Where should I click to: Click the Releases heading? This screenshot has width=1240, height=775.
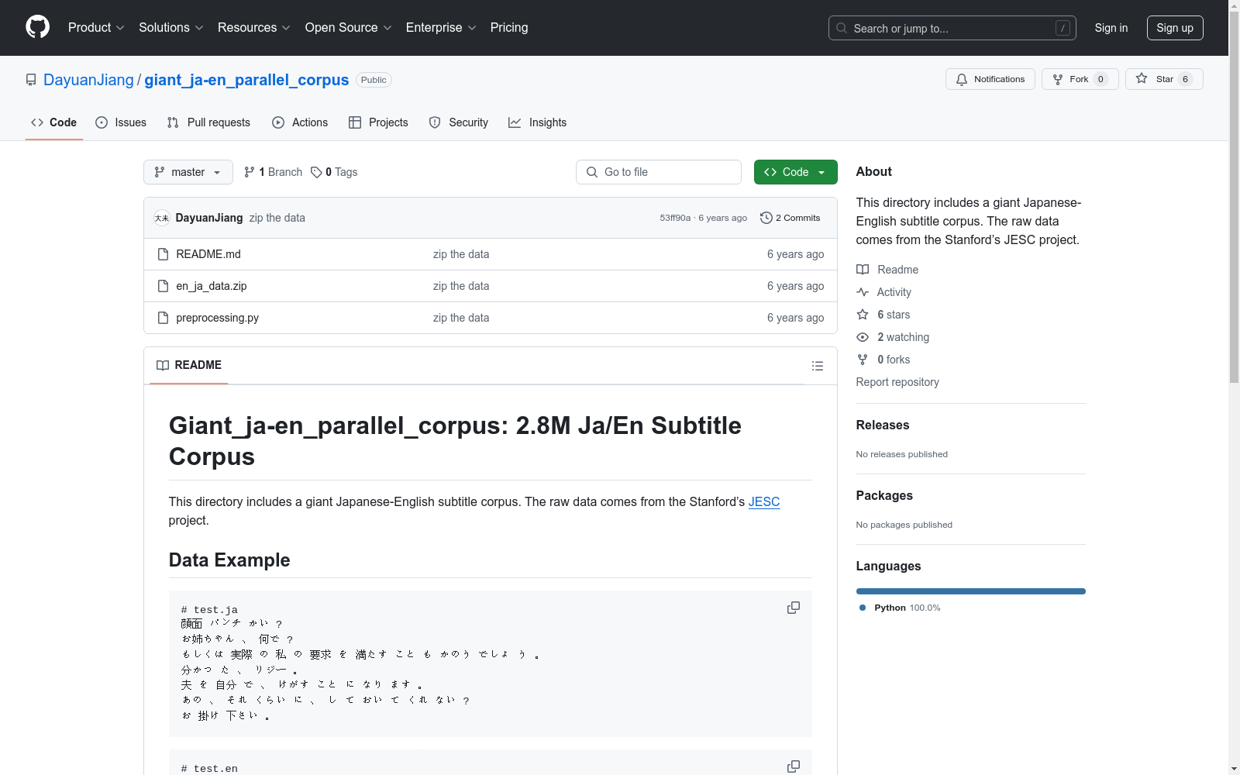tap(883, 425)
